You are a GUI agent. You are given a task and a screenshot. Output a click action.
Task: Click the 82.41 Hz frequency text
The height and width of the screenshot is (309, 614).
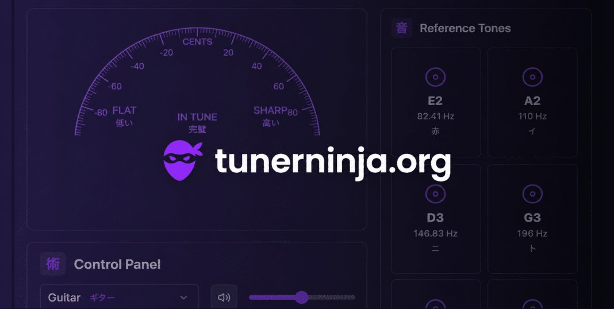pyautogui.click(x=435, y=116)
